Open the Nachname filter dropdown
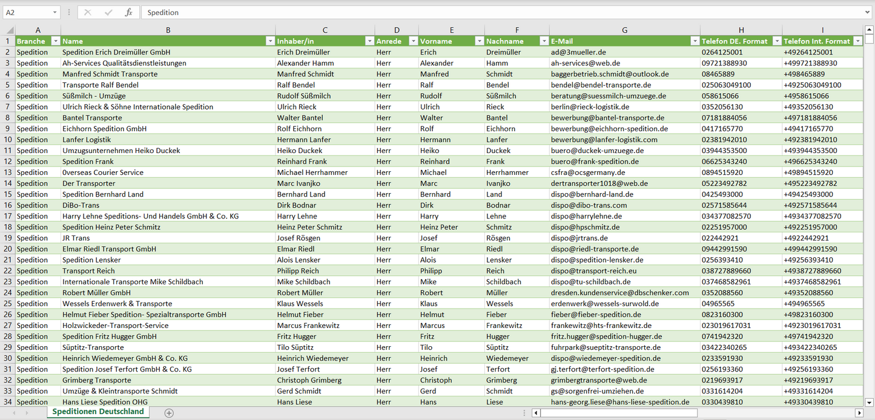 (543, 41)
